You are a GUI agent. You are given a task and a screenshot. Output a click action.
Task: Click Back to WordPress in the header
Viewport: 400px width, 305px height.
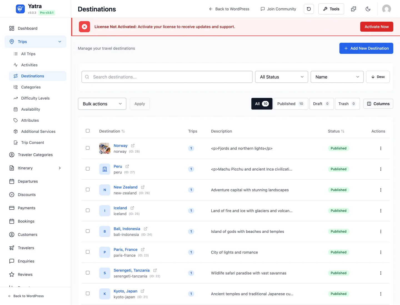tap(229, 9)
